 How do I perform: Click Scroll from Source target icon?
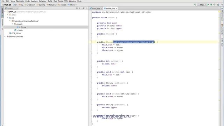click(x=77, y=8)
